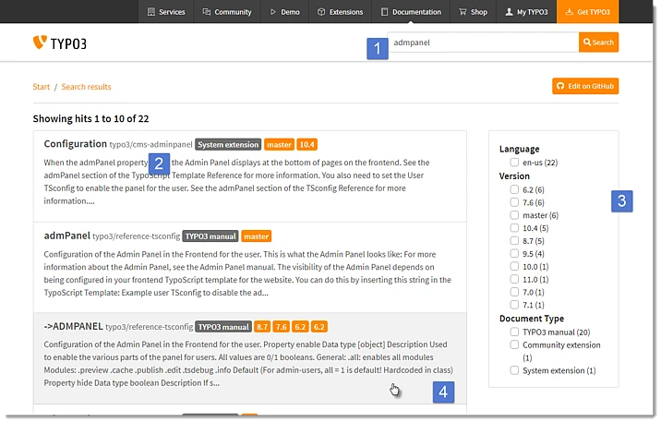Toggle the master version checkbox

point(514,215)
